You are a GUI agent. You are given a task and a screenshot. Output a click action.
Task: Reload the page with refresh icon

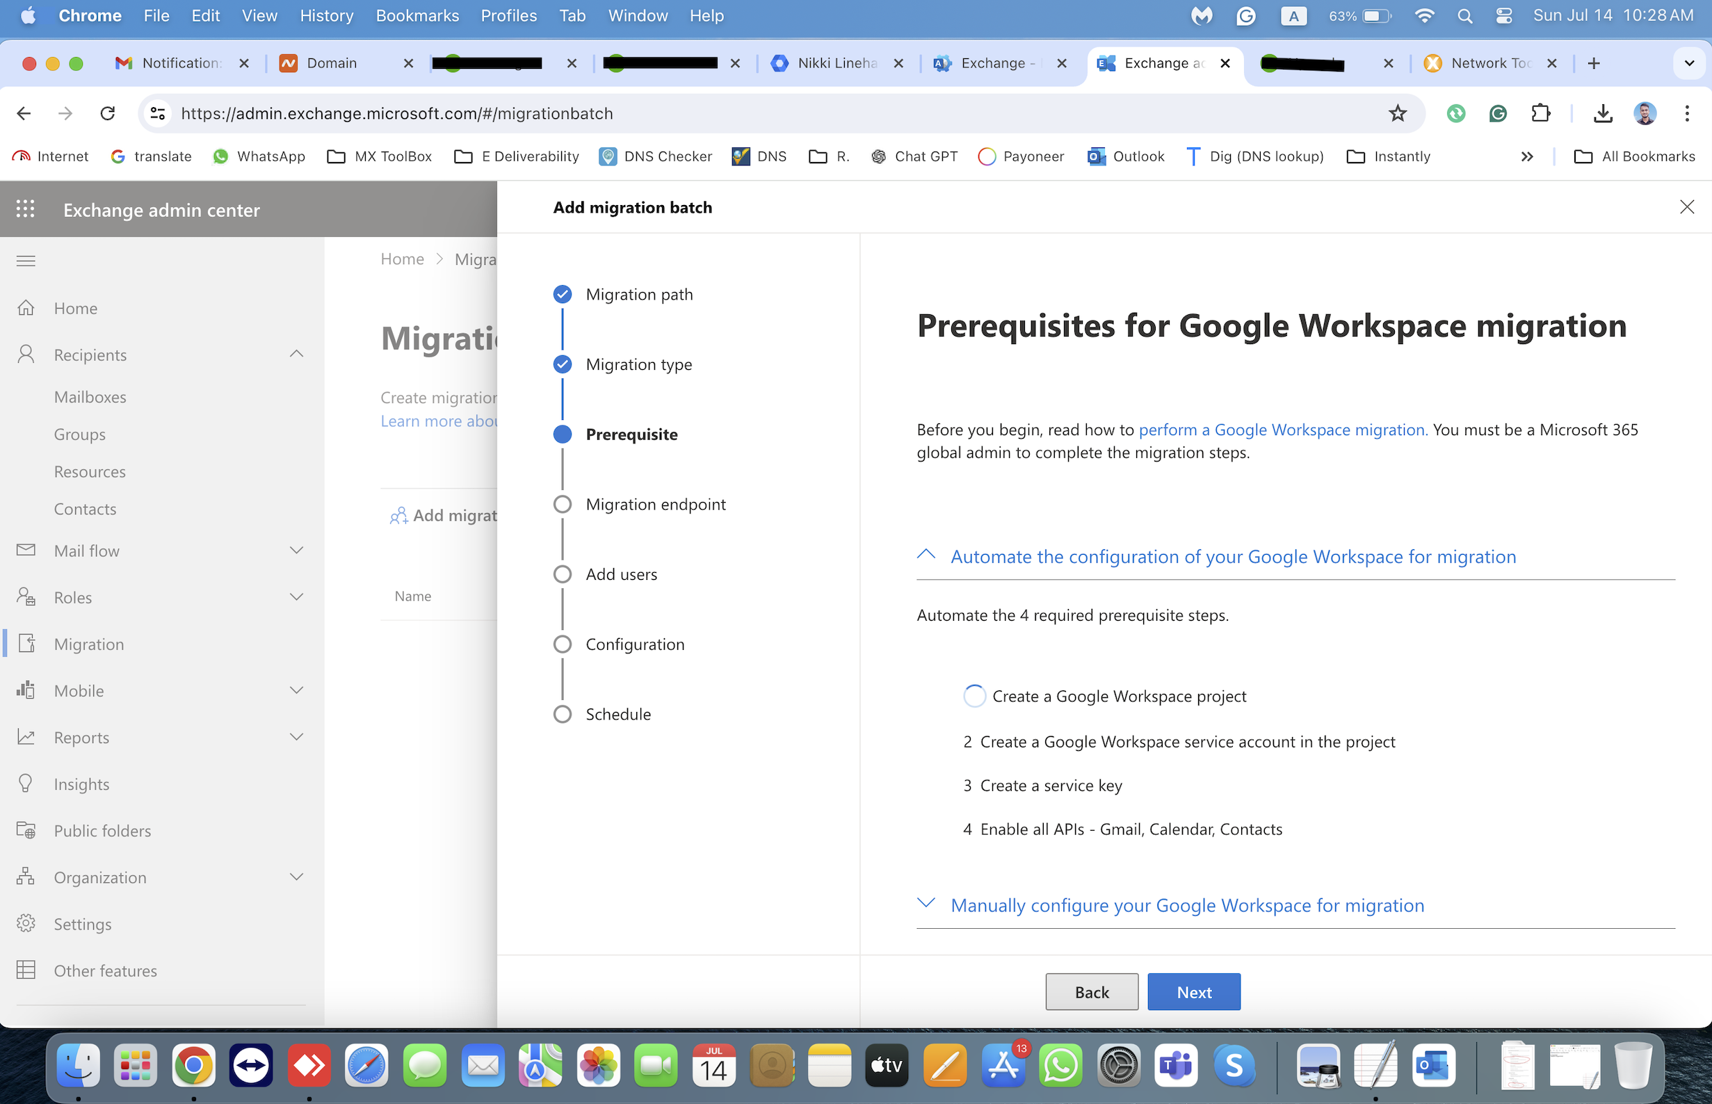coord(108,113)
